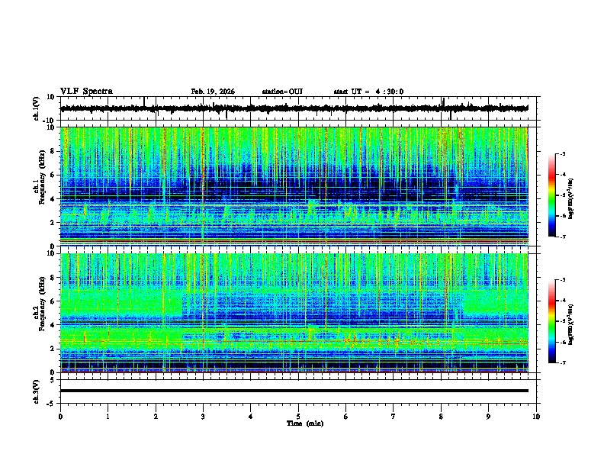Screen dimensions: 604x467
Task: Click the "-7" label on ch.2 color scale
Action: pos(563,363)
